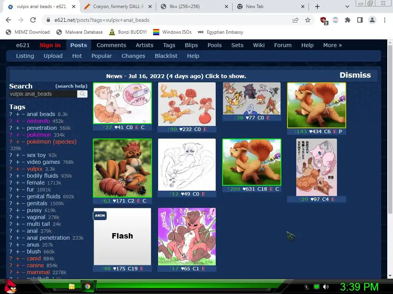
Task: Open the MEMZ Download bookmark
Action: click(28, 32)
